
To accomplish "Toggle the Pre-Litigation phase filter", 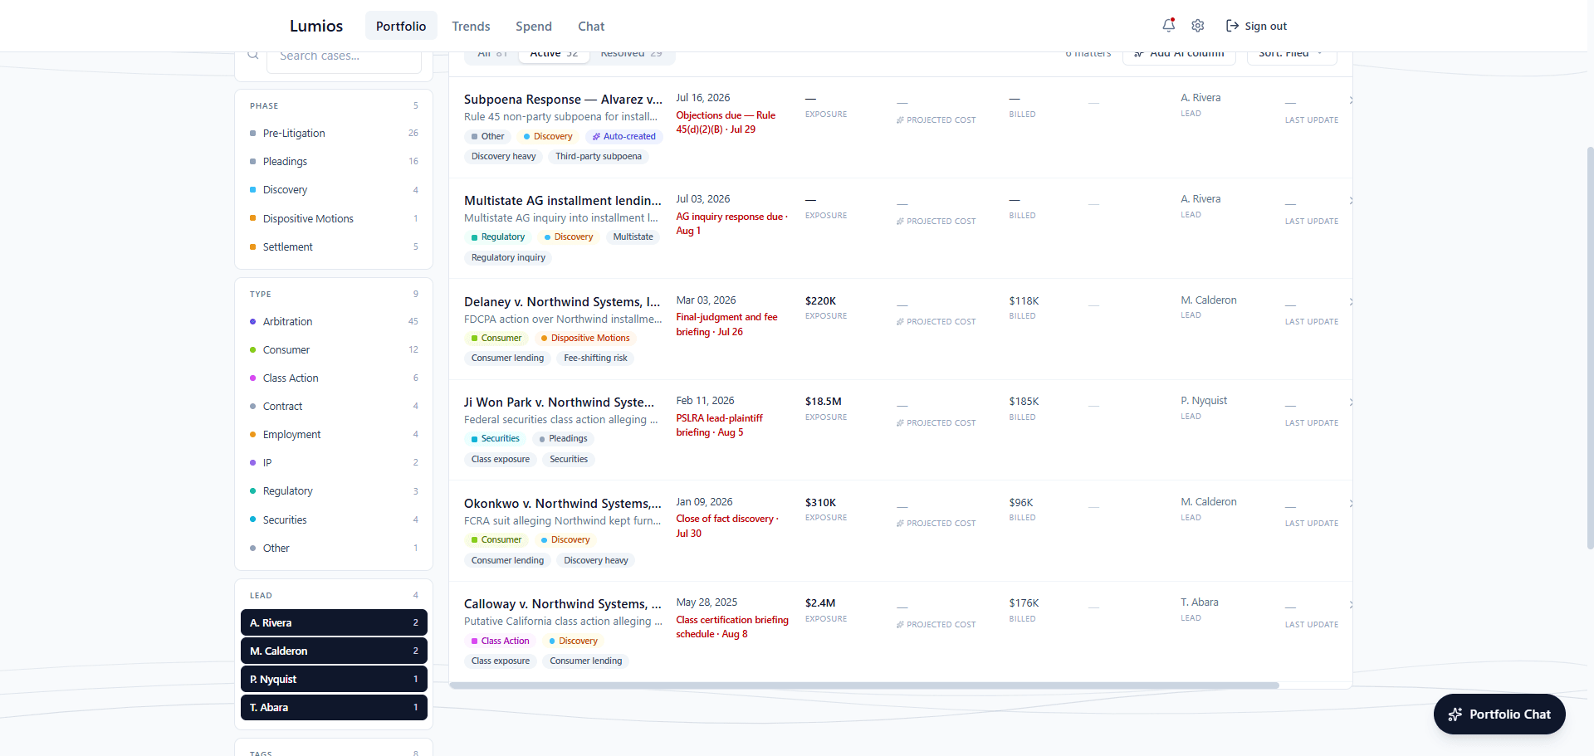I will pyautogui.click(x=334, y=133).
